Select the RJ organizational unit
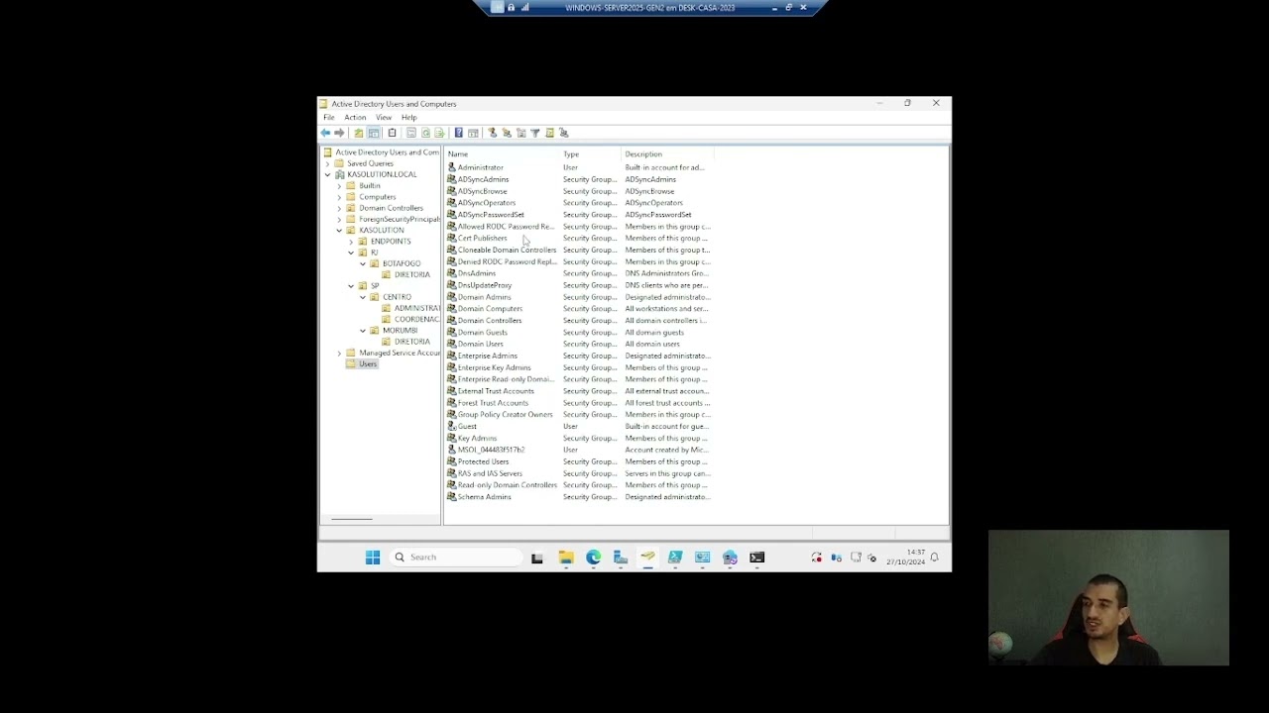Screen dimensions: 1269x713 (x=374, y=253)
